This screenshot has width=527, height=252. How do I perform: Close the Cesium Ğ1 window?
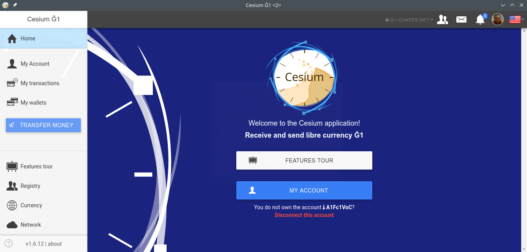pyautogui.click(x=522, y=5)
